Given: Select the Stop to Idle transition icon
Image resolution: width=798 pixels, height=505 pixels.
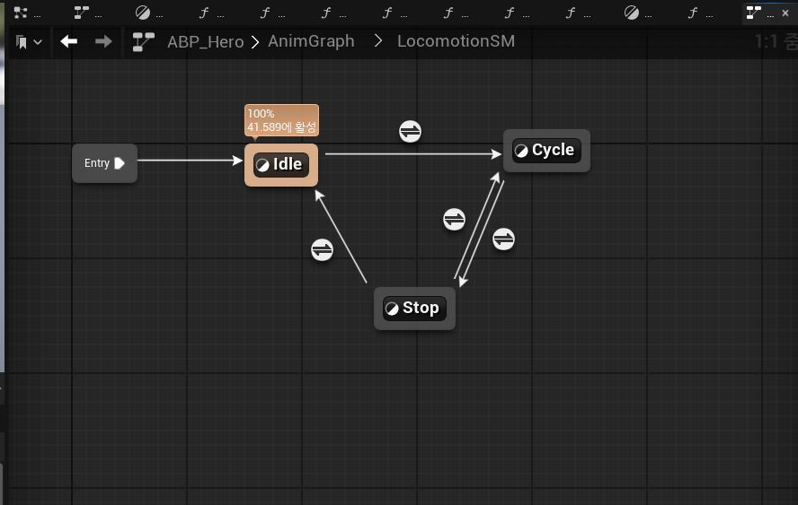Looking at the screenshot, I should 322,250.
